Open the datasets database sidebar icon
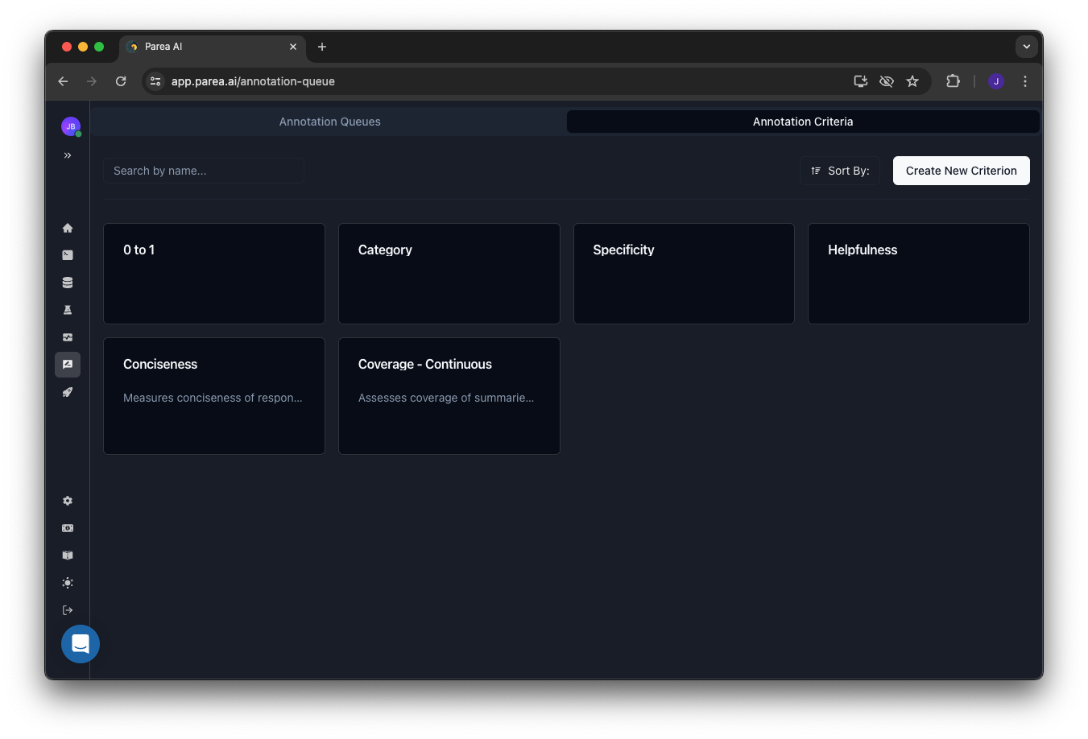1088x739 pixels. click(x=68, y=283)
